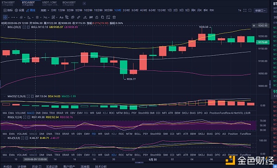Select 年K timeframe

point(212,11)
